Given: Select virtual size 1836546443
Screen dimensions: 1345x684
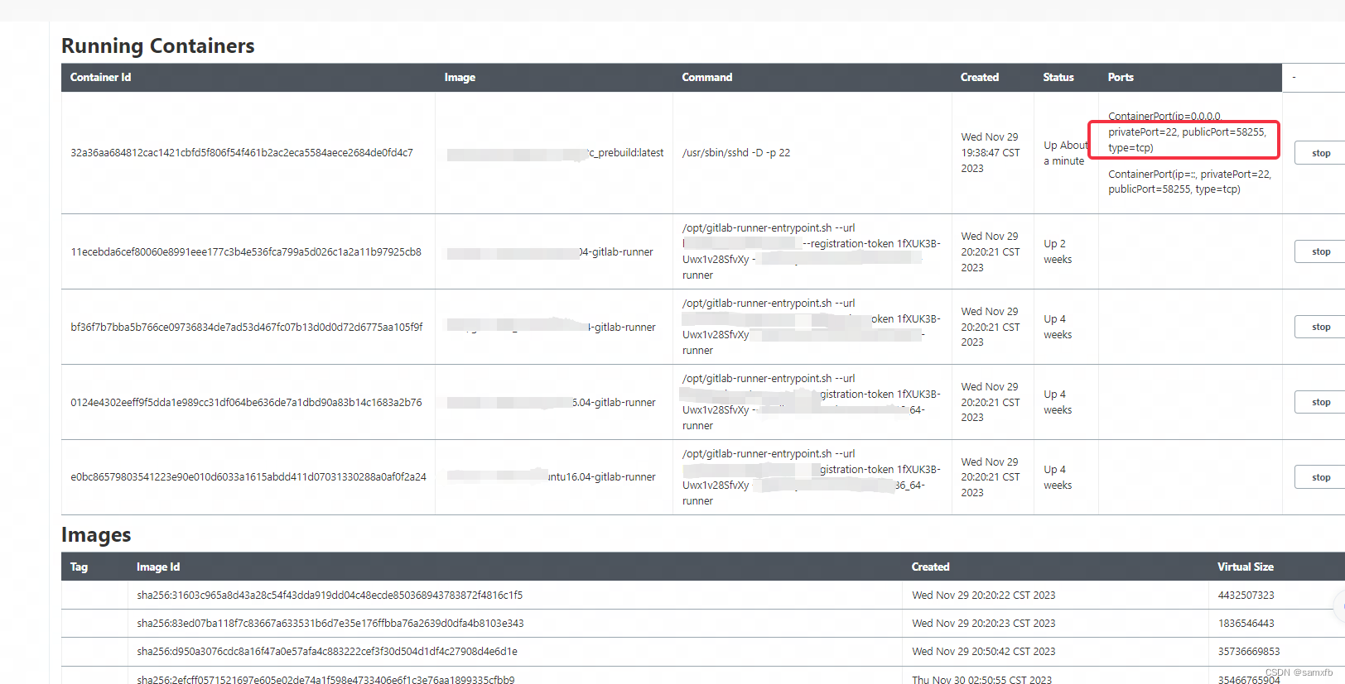Looking at the screenshot, I should [x=1246, y=623].
